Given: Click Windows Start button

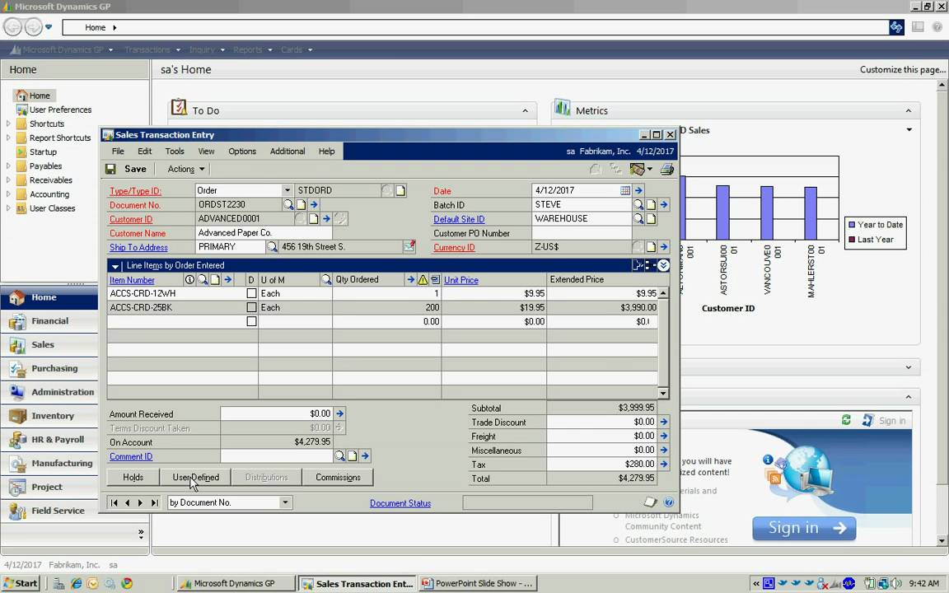Looking at the screenshot, I should click(21, 583).
